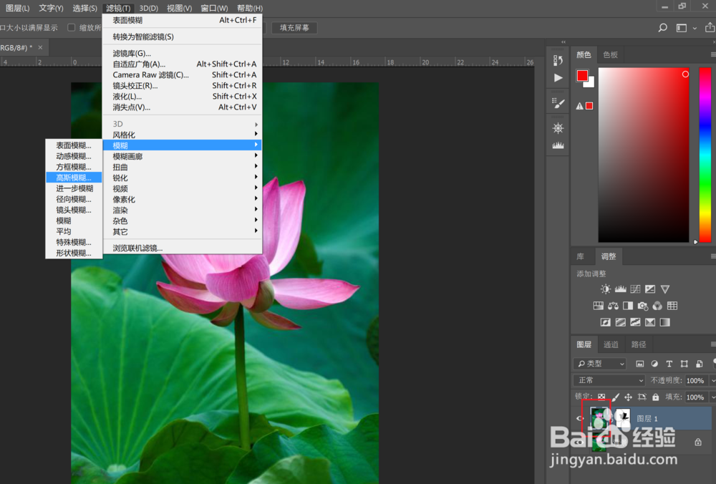Viewport: 716px width, 484px height.
Task: Add a Selective Color adjustment (envelope icon)
Action: pyautogui.click(x=650, y=322)
